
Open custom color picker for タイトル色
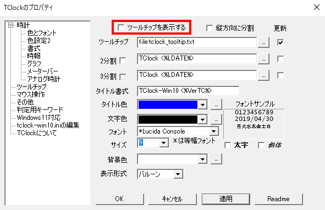pyautogui.click(x=216, y=104)
